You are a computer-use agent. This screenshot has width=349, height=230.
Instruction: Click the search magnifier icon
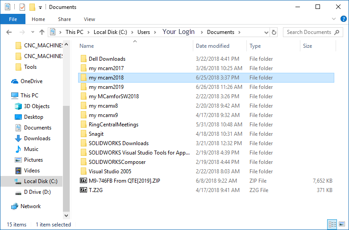(337, 32)
